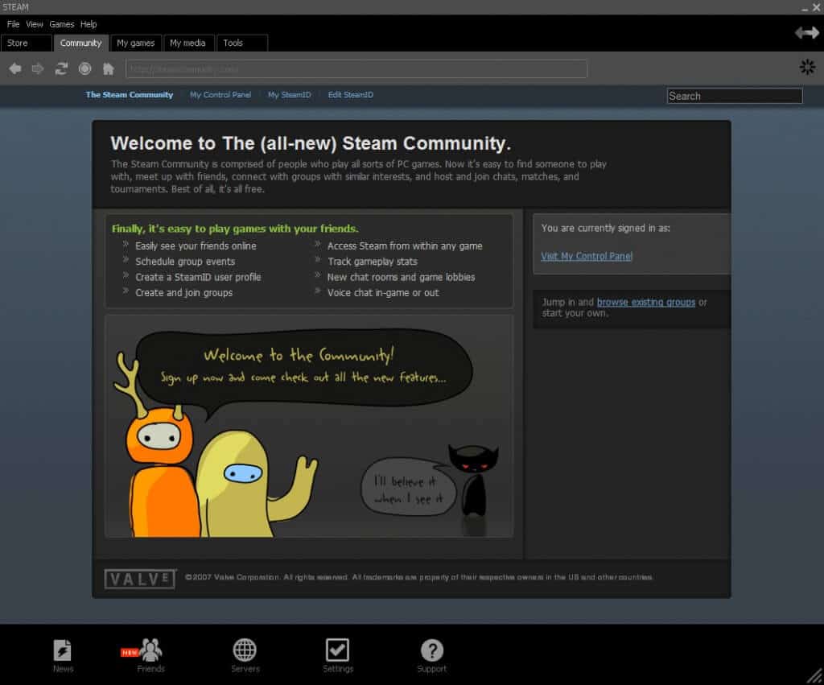Click the Search input field
The height and width of the screenshot is (685, 824).
[x=735, y=96]
